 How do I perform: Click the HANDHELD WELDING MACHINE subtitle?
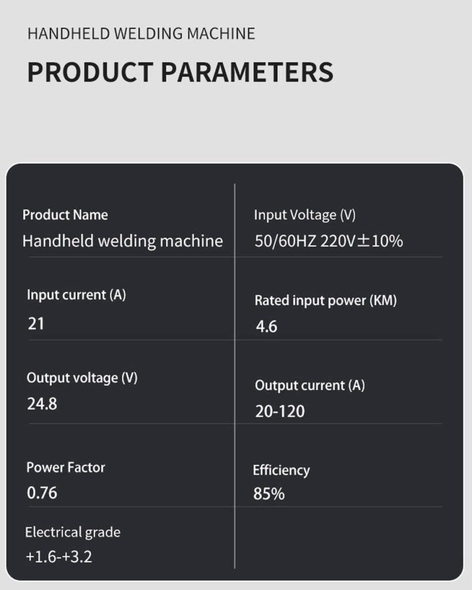coord(141,33)
